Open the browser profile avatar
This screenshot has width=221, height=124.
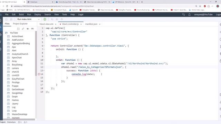coord(218,6)
